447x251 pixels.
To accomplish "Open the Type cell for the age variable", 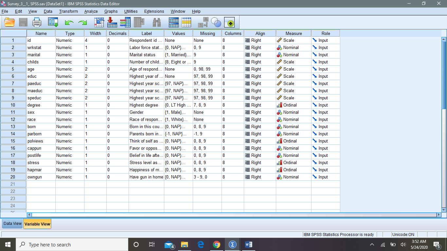I will (69, 69).
